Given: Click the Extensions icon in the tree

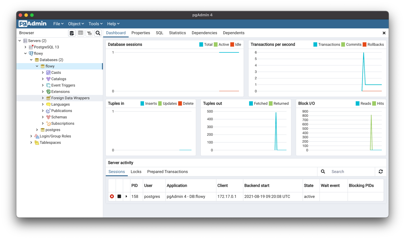Looking at the screenshot, I should click(48, 92).
